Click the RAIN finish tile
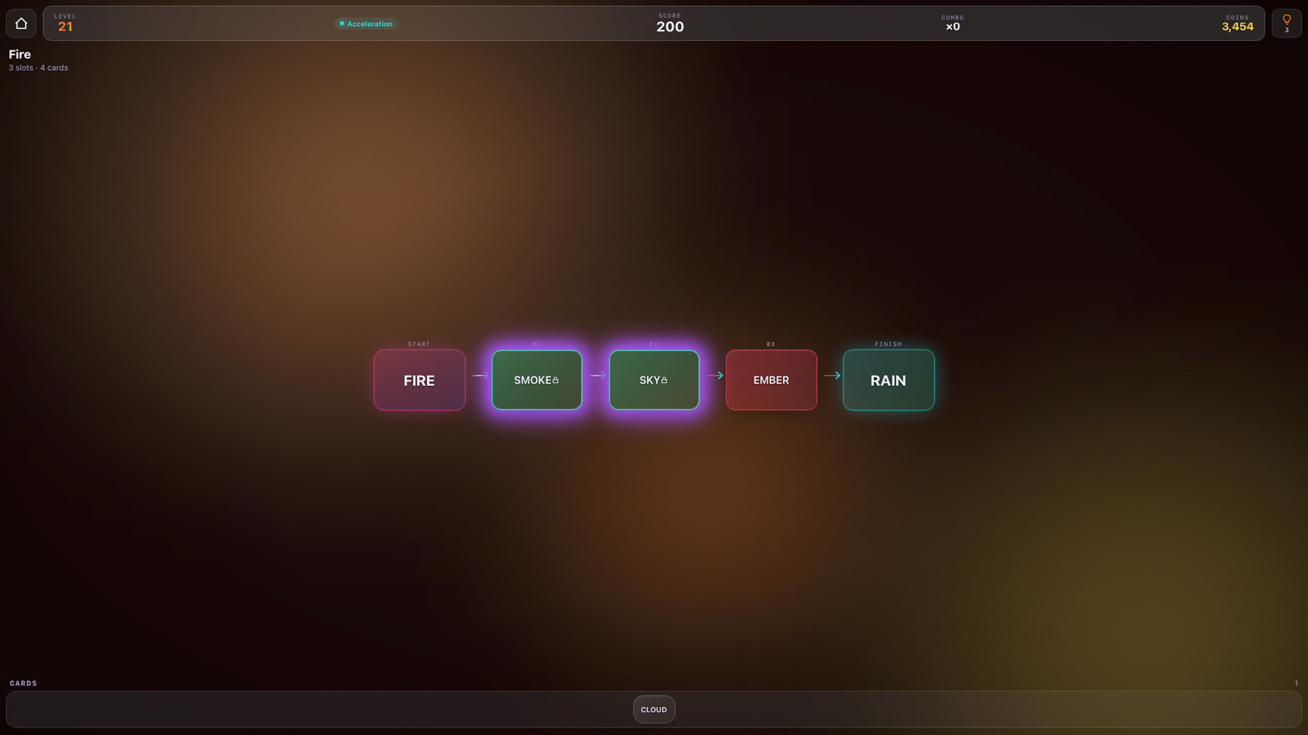 (888, 380)
